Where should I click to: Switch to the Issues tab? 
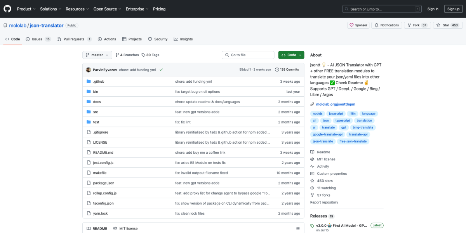(38, 39)
